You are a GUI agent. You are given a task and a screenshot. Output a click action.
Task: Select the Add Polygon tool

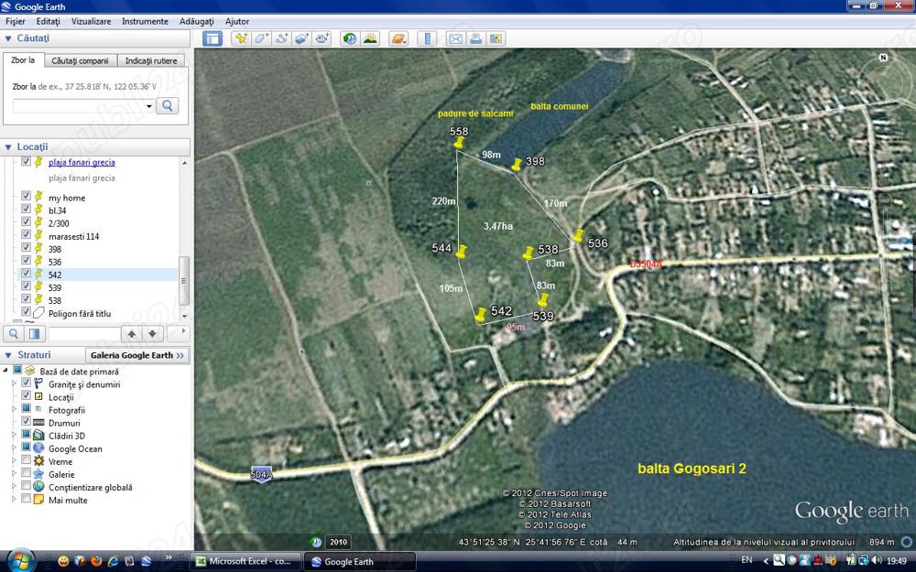coord(260,38)
